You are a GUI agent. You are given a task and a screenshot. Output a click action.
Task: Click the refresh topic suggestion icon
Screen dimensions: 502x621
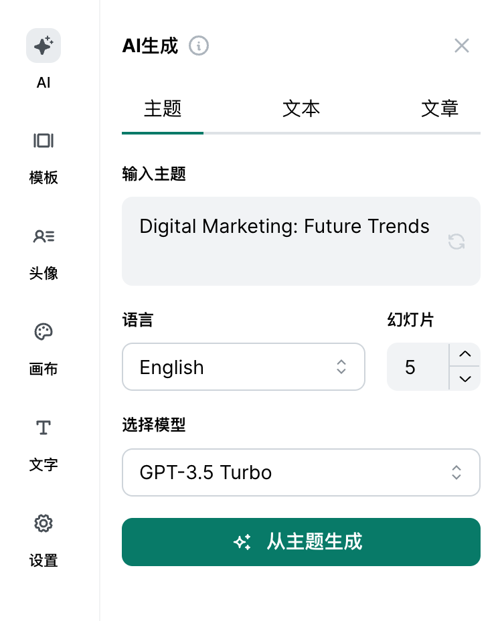point(456,242)
